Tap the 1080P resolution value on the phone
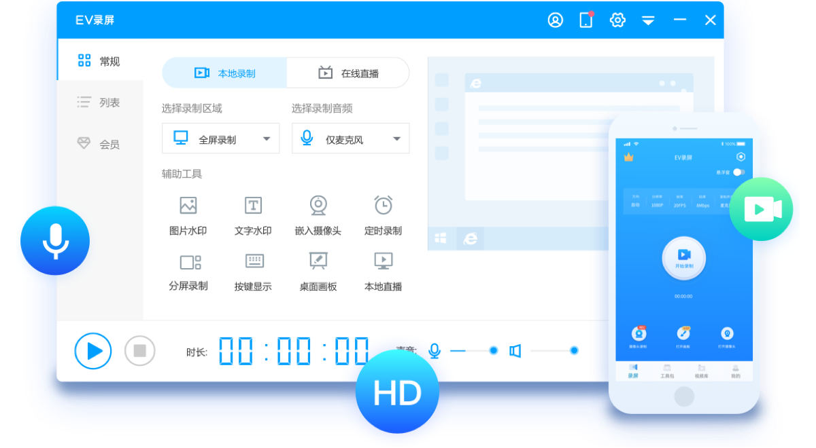This screenshot has height=448, width=816. coord(657,205)
